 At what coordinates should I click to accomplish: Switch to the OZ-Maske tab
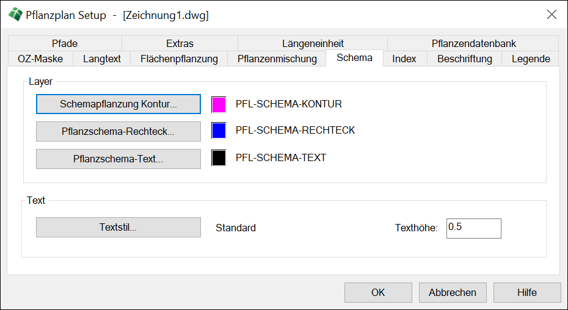tap(40, 59)
